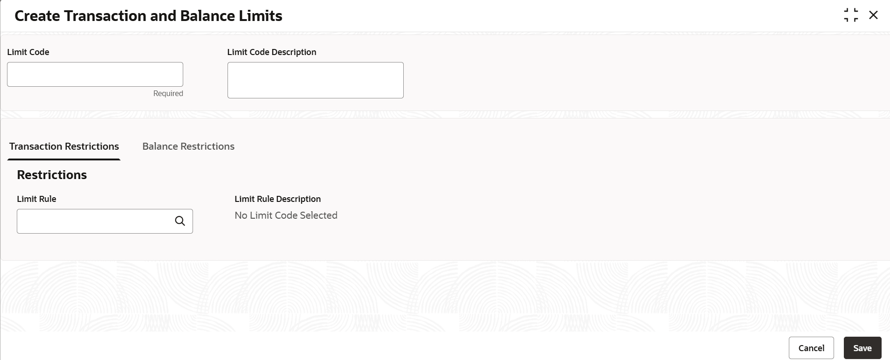
Task: Select the "No Limit Code Selected" text
Action: coord(286,215)
